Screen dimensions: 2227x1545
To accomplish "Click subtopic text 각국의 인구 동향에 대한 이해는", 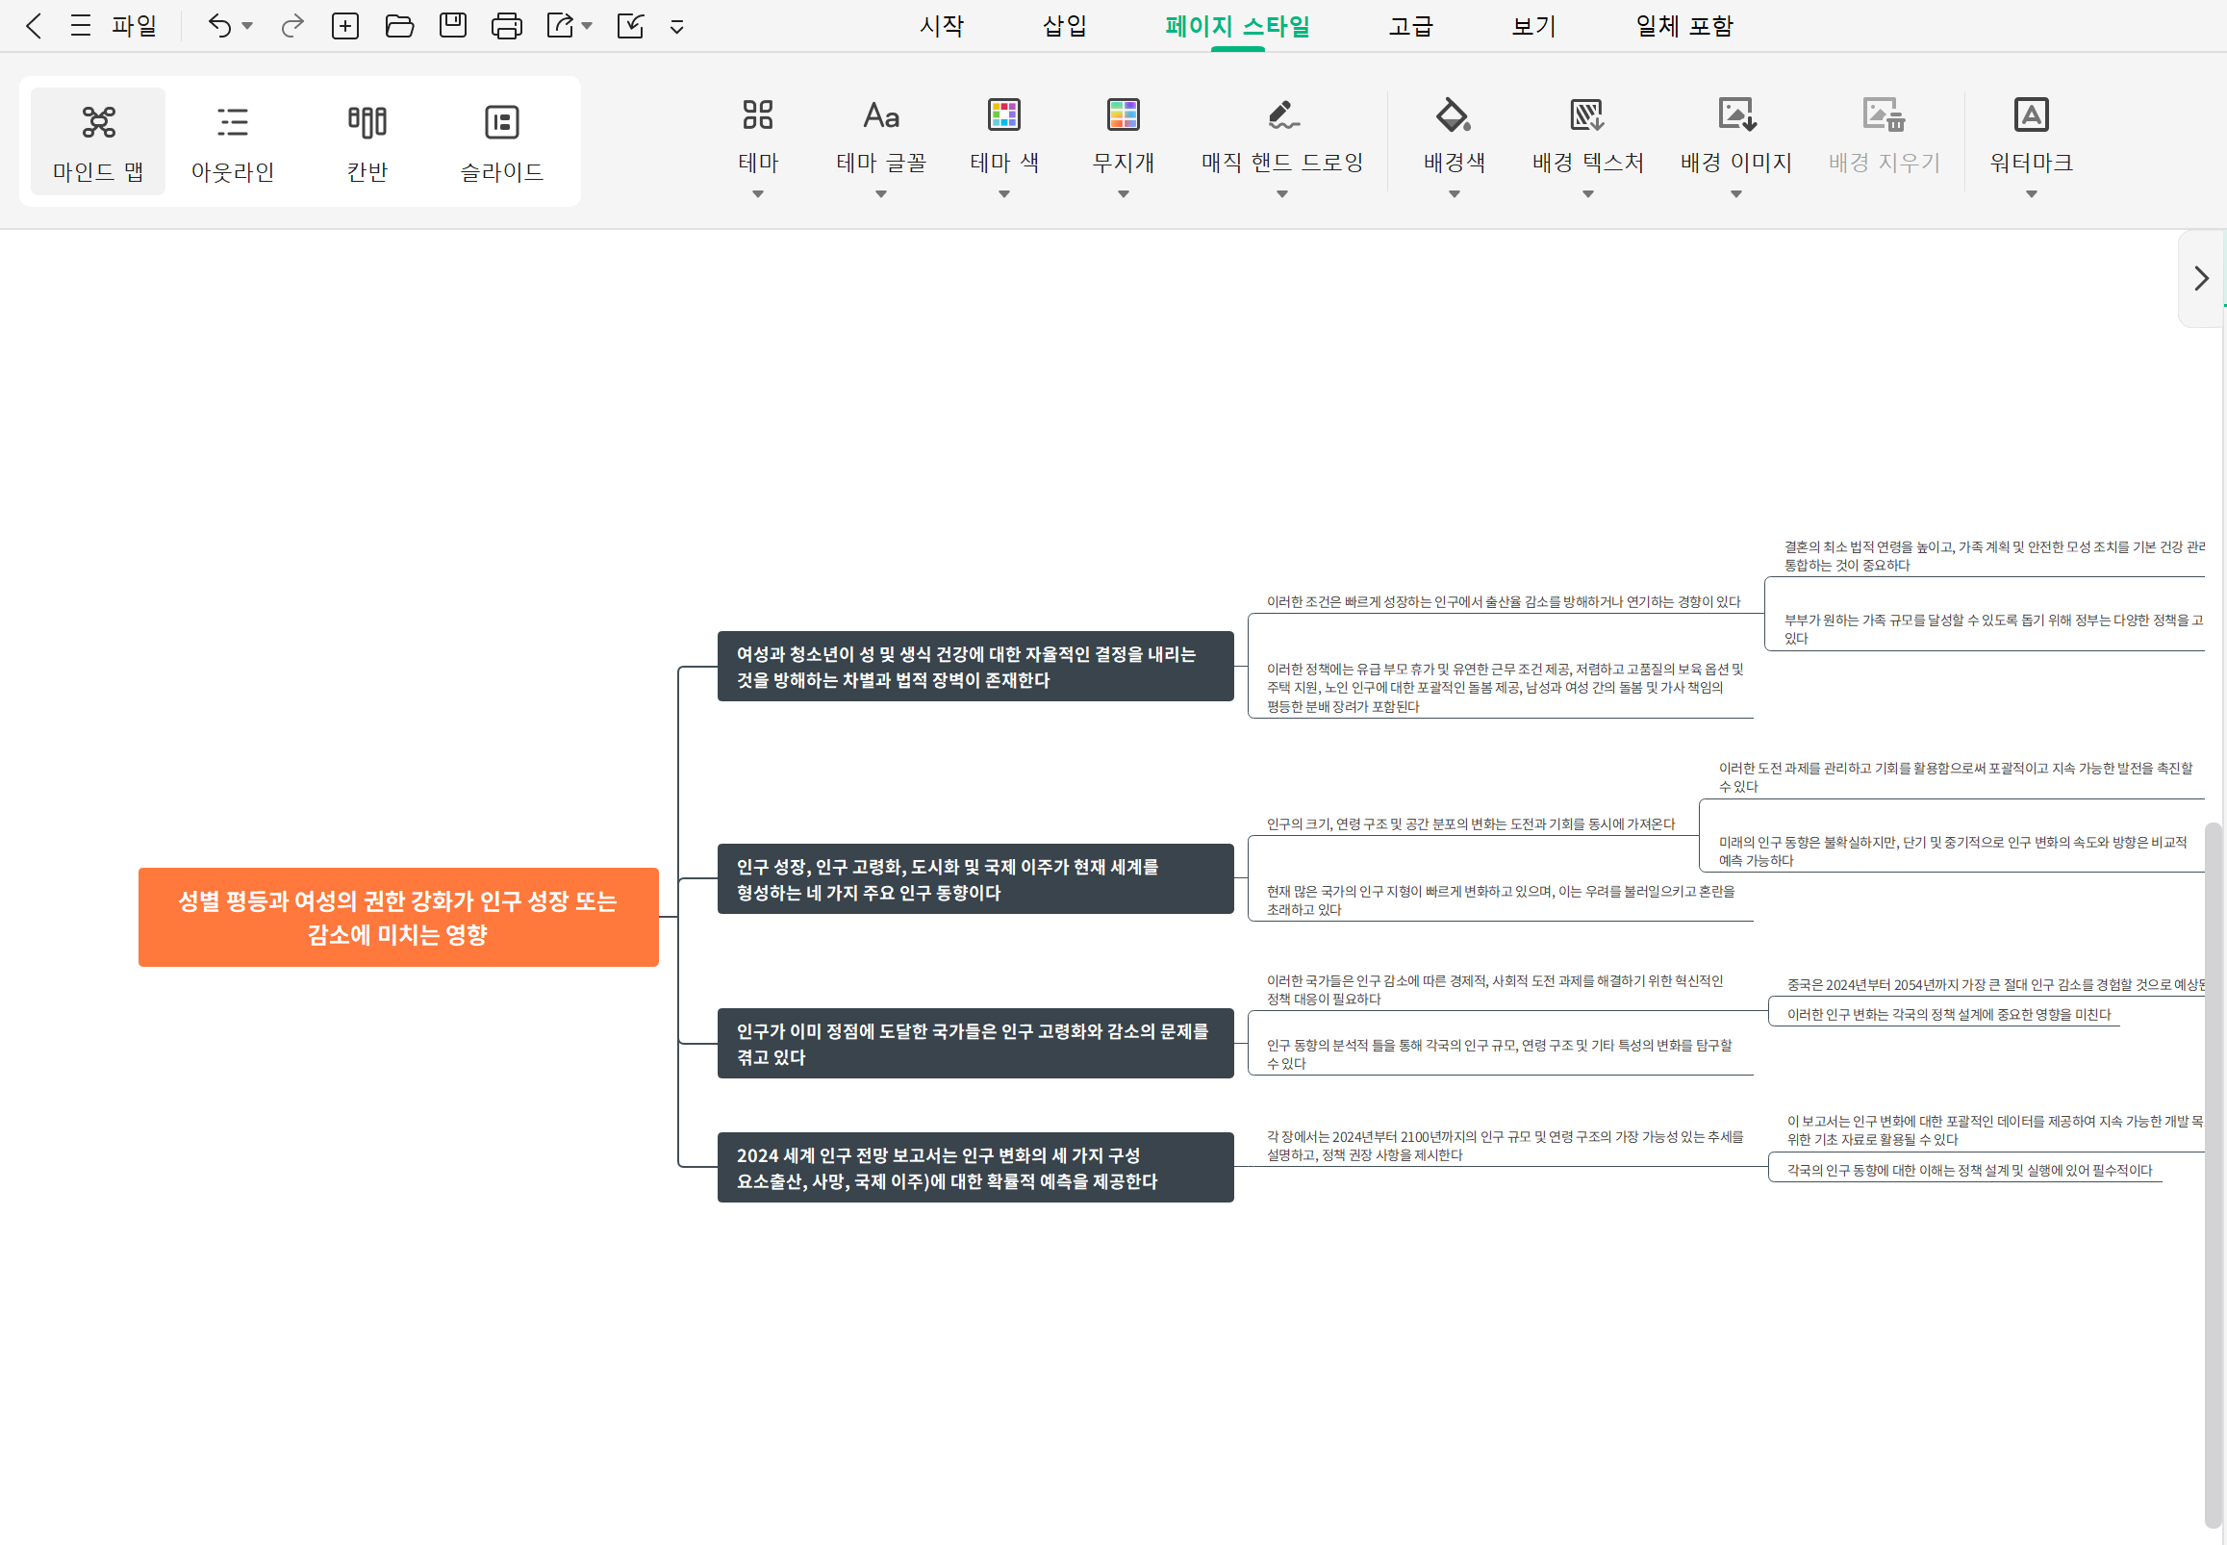I will click(1969, 1171).
